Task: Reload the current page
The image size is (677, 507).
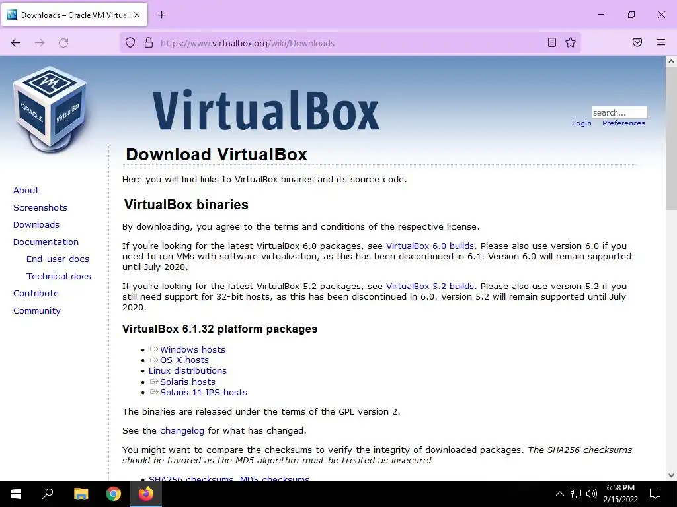Action: [x=63, y=43]
